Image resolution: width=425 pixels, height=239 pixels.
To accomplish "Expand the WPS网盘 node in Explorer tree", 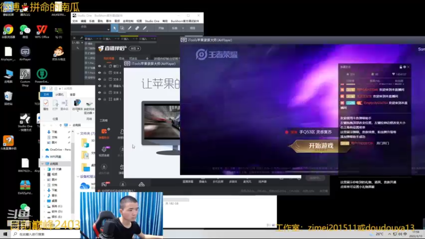I will click(42, 157).
